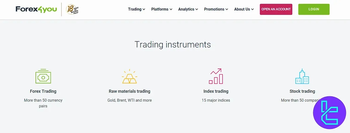The width and height of the screenshot is (350, 133).
Task: Open the Analytics dropdown menu
Action: (188, 9)
